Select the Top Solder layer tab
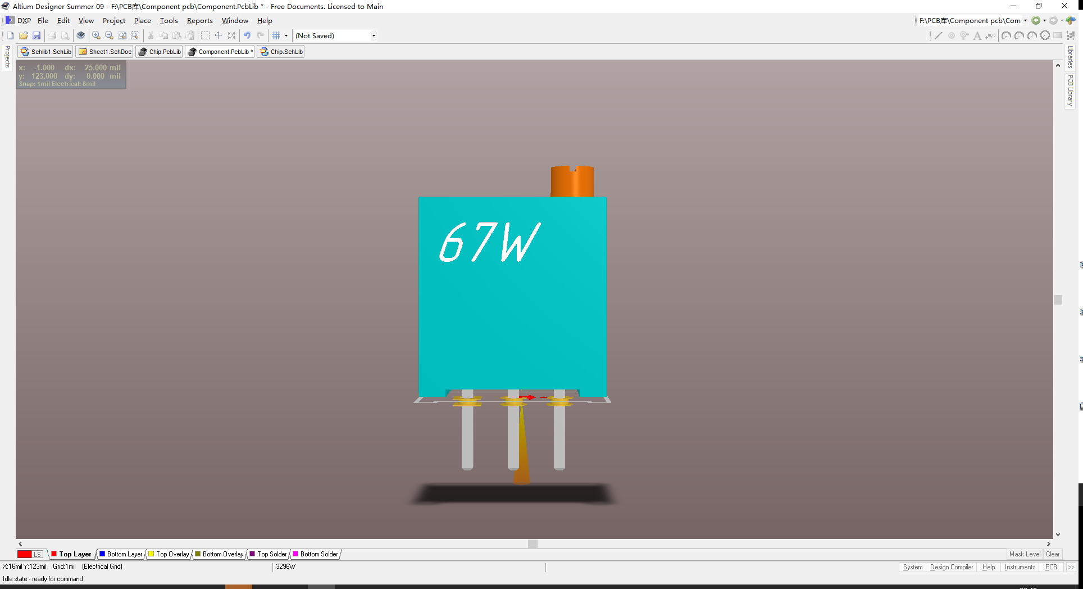The image size is (1083, 589). [x=268, y=554]
